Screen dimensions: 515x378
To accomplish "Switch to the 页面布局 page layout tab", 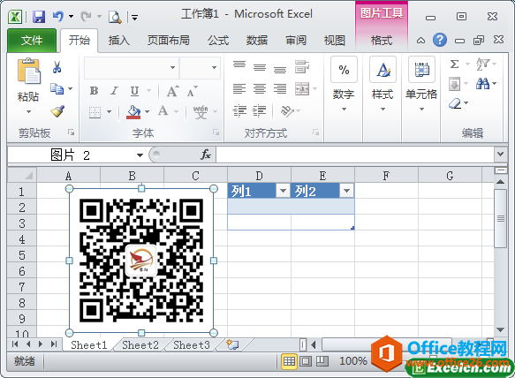I will (169, 41).
